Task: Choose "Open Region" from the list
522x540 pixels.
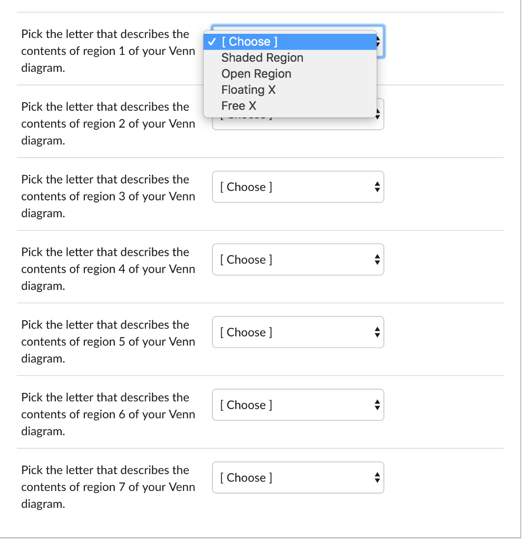Action: click(x=256, y=74)
